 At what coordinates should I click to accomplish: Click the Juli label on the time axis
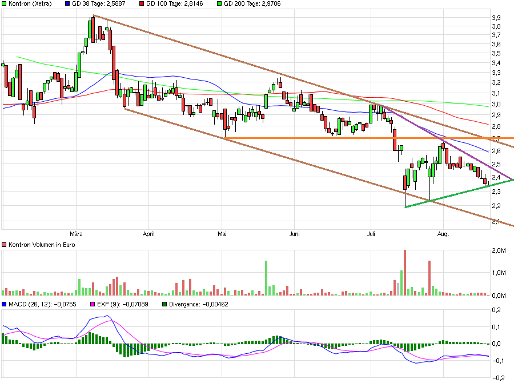(370, 234)
